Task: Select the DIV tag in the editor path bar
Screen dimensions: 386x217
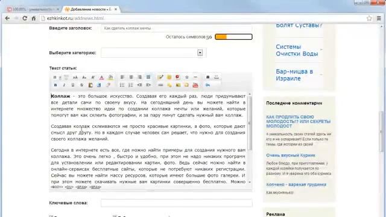Action: coord(69,187)
